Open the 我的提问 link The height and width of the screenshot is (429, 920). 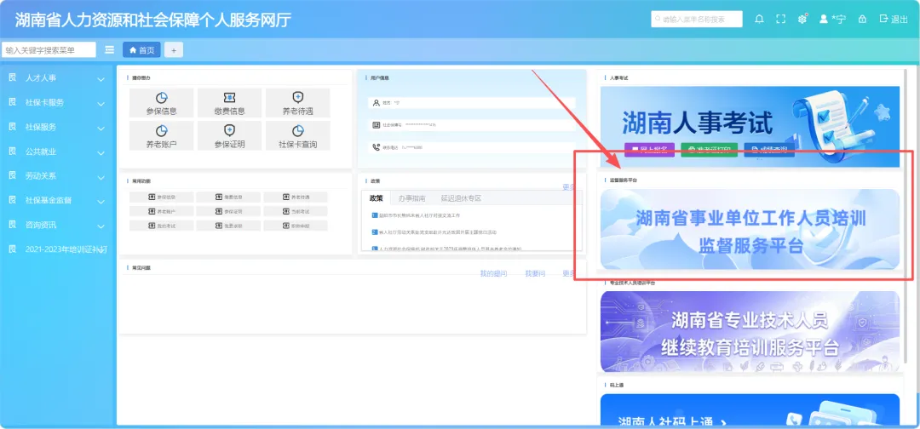[493, 274]
